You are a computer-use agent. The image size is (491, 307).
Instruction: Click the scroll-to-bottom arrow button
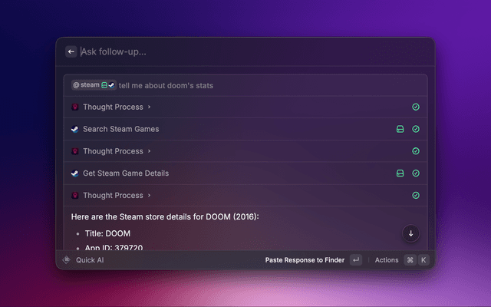click(x=410, y=233)
